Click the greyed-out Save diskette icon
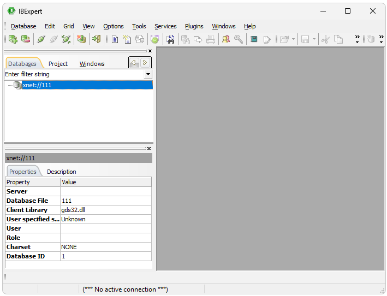Screen dimensions: 387x296 click(305, 39)
